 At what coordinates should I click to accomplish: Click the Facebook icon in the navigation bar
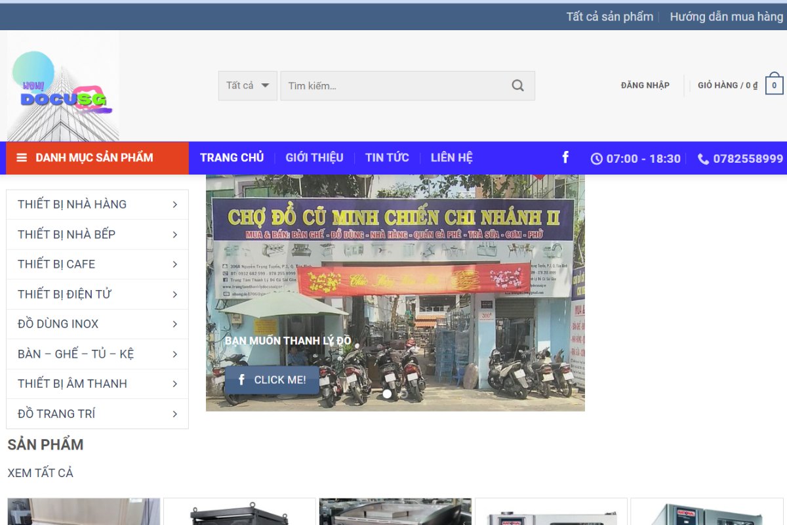[x=565, y=157]
